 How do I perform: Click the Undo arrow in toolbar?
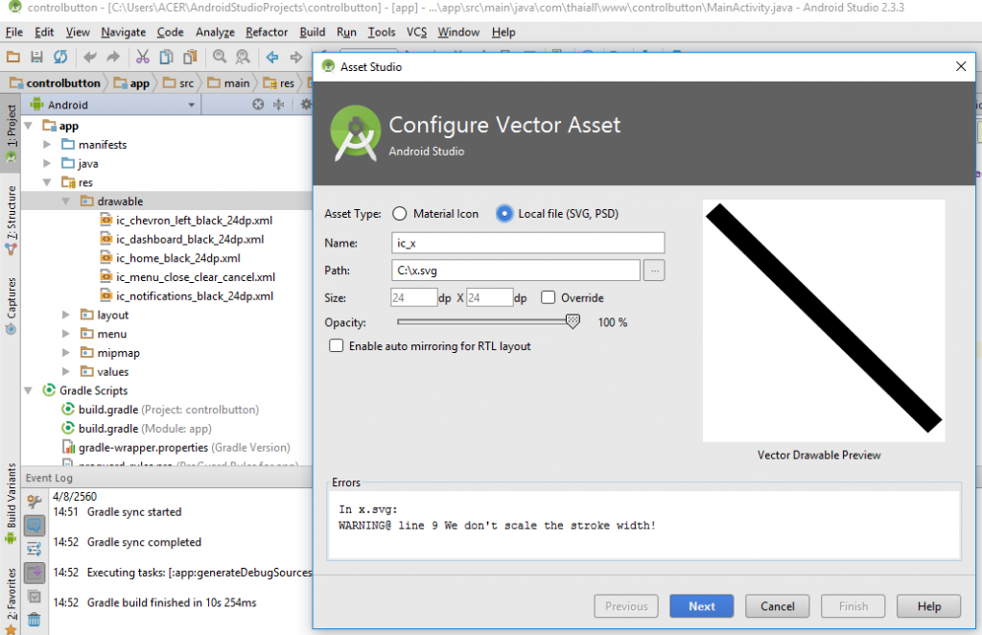90,57
